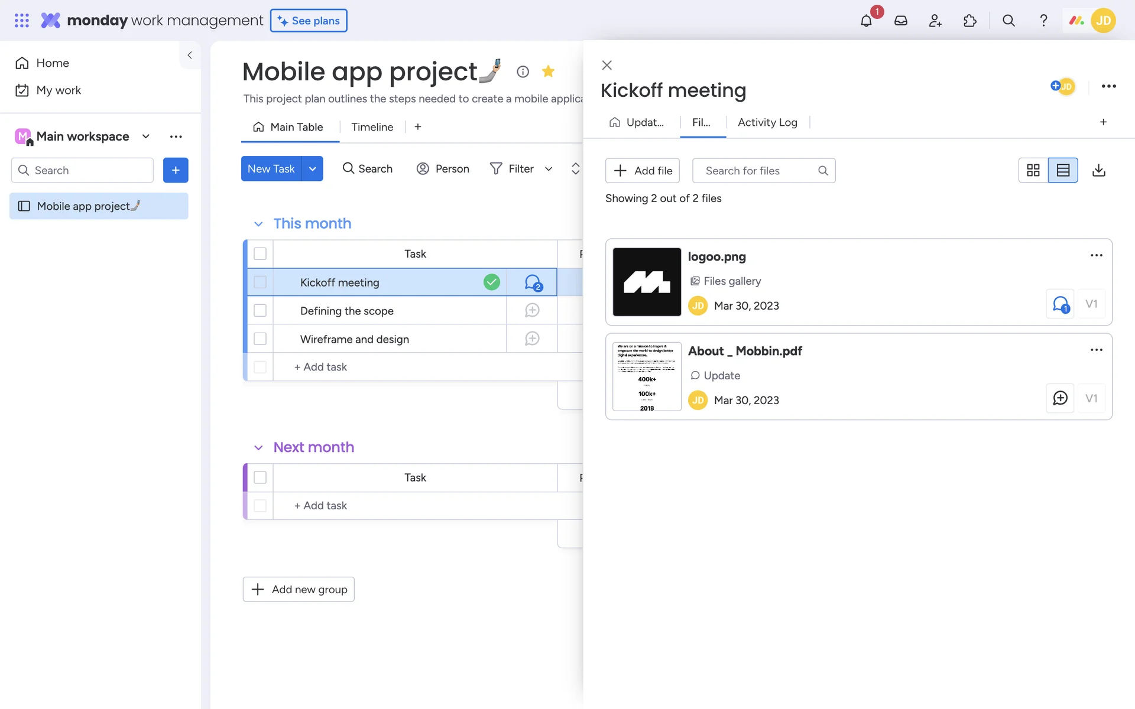Open the notifications bell

pos(866,21)
